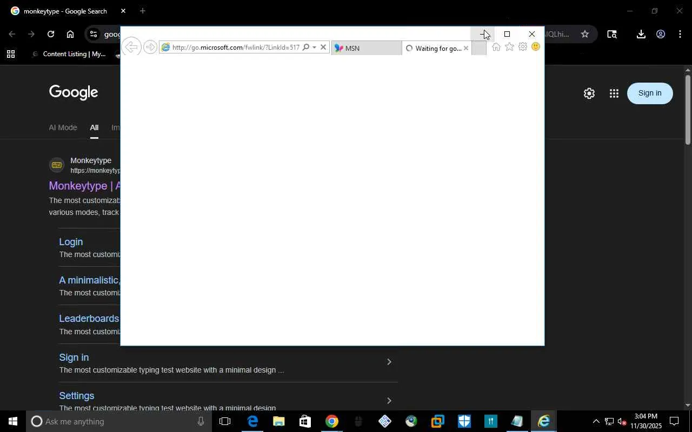
Task: Open Monkeytype site favicon in result
Action: coord(57,165)
